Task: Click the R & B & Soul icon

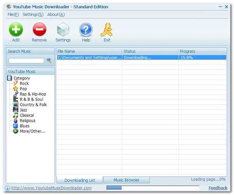Action: 15,100
